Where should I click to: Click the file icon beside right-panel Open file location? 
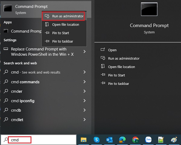[103, 66]
